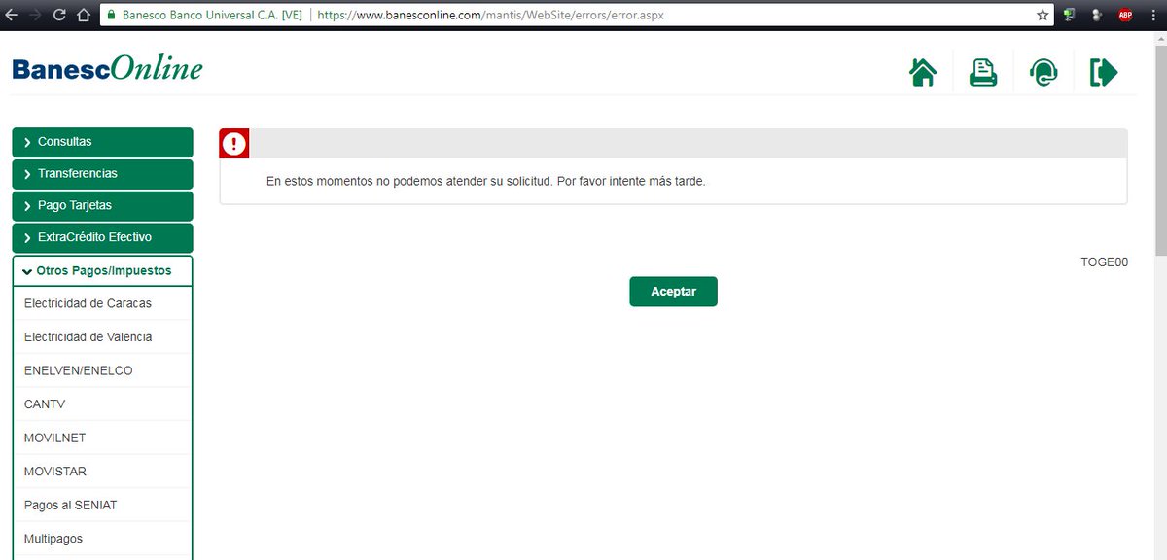The width and height of the screenshot is (1167, 560).
Task: Expand the ExtraCrédito Efectivo menu
Action: click(x=102, y=237)
